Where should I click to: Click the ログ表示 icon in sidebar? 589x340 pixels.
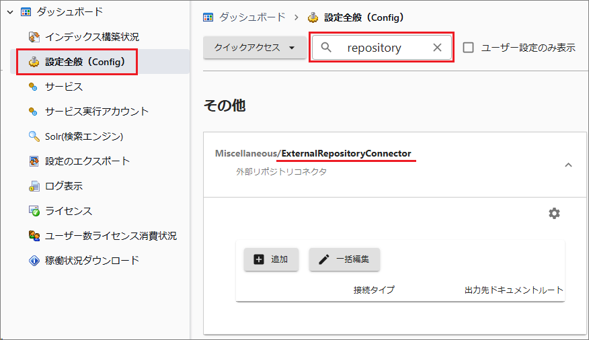click(x=34, y=186)
